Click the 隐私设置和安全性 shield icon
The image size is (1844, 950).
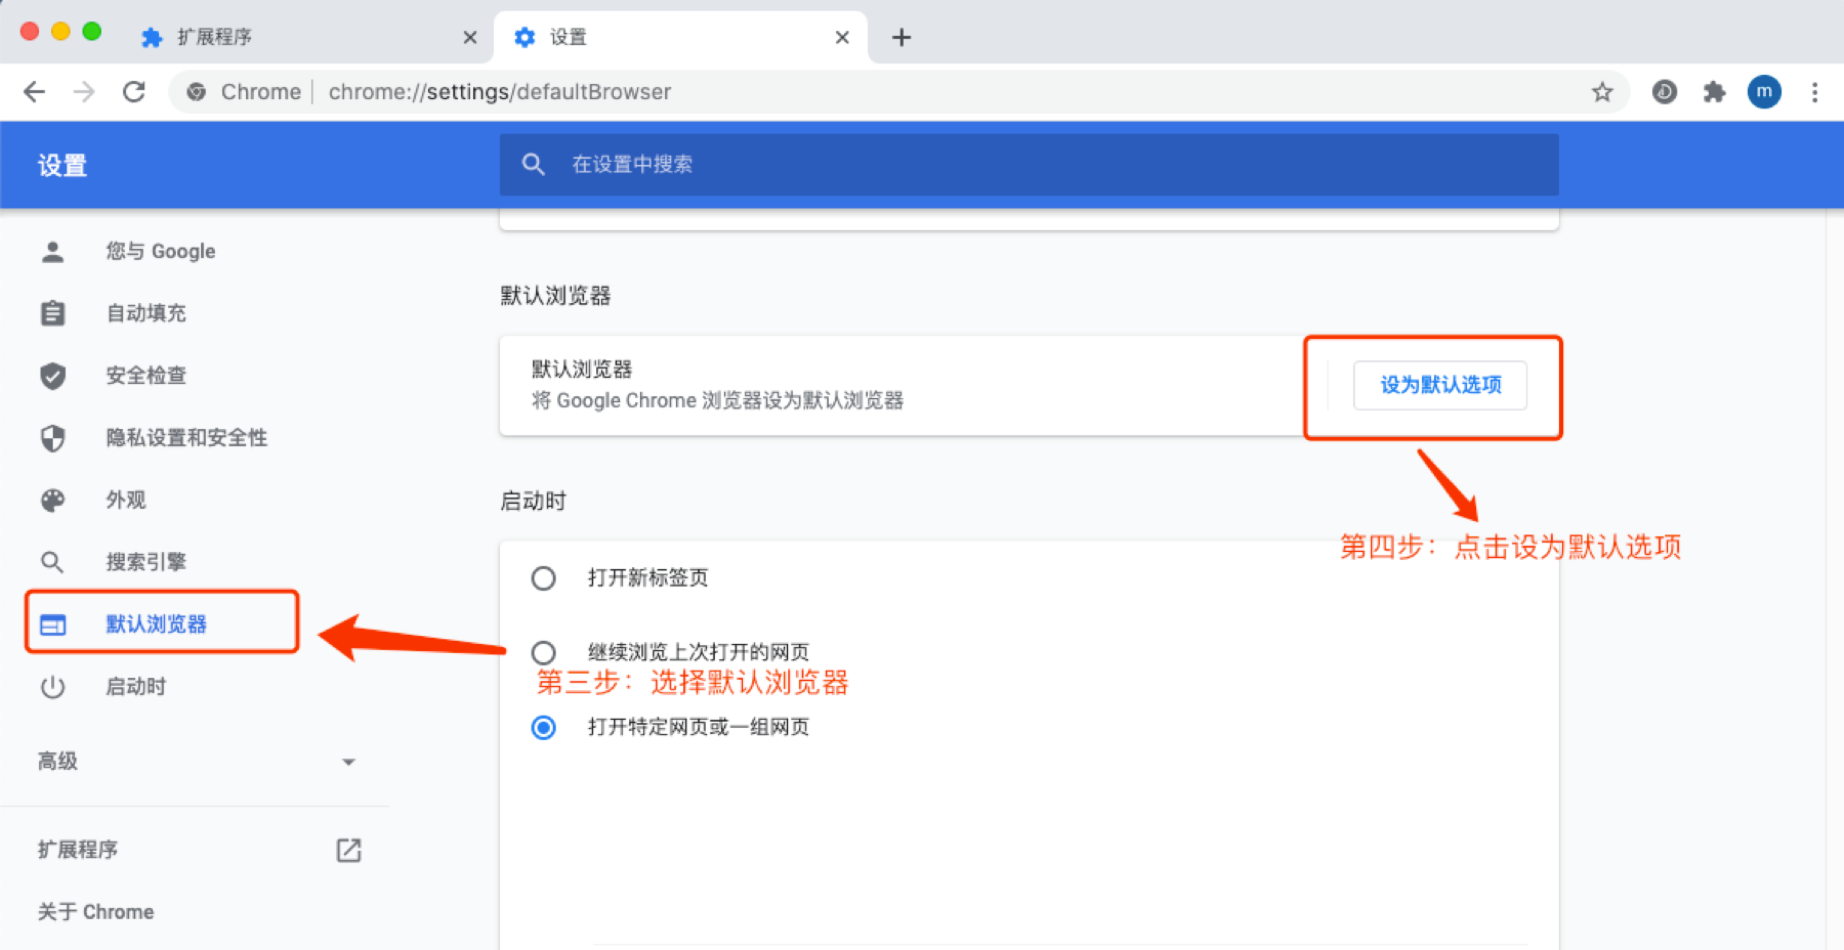click(52, 438)
